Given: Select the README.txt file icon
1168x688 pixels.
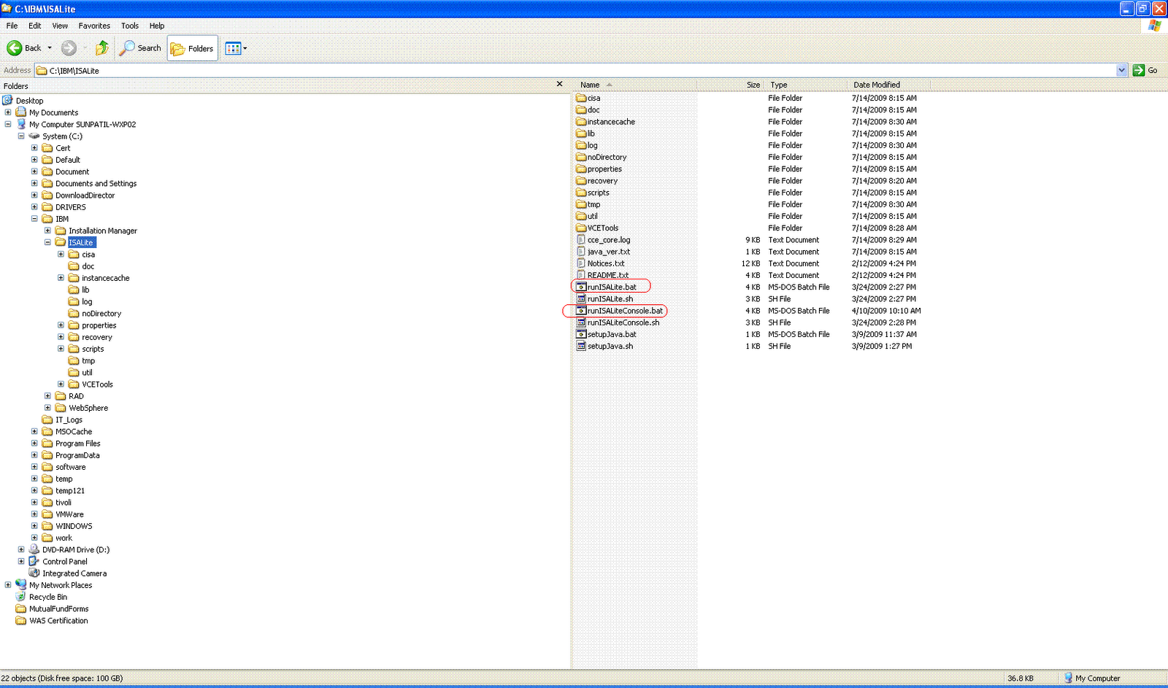Looking at the screenshot, I should [581, 275].
